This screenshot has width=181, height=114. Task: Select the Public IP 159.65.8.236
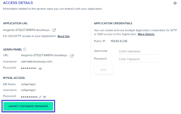tap(119, 41)
